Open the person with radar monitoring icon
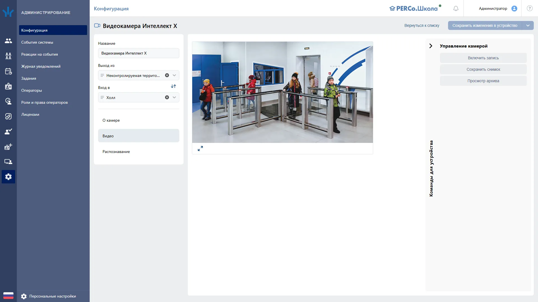 pos(8,101)
